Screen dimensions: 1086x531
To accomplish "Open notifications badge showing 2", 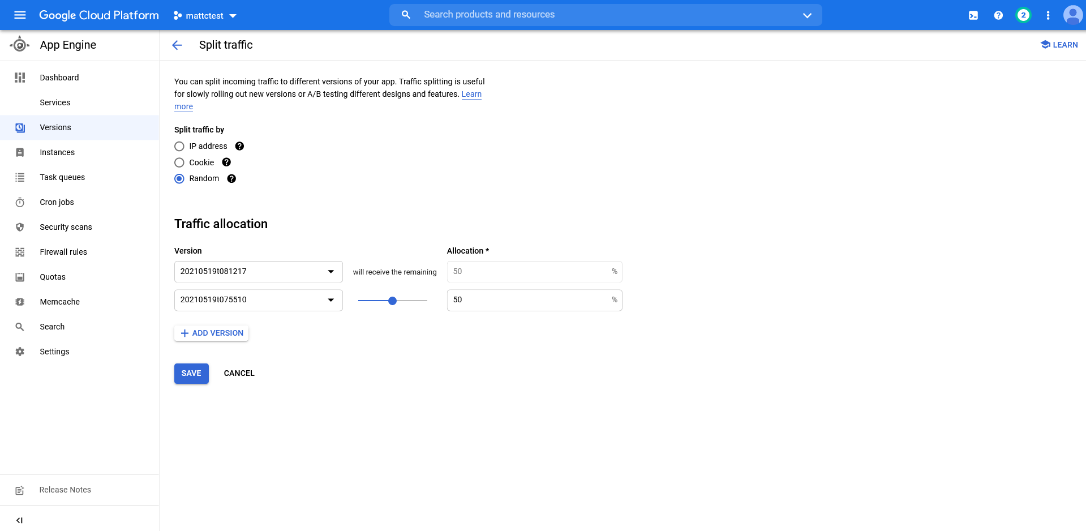I will (1023, 15).
